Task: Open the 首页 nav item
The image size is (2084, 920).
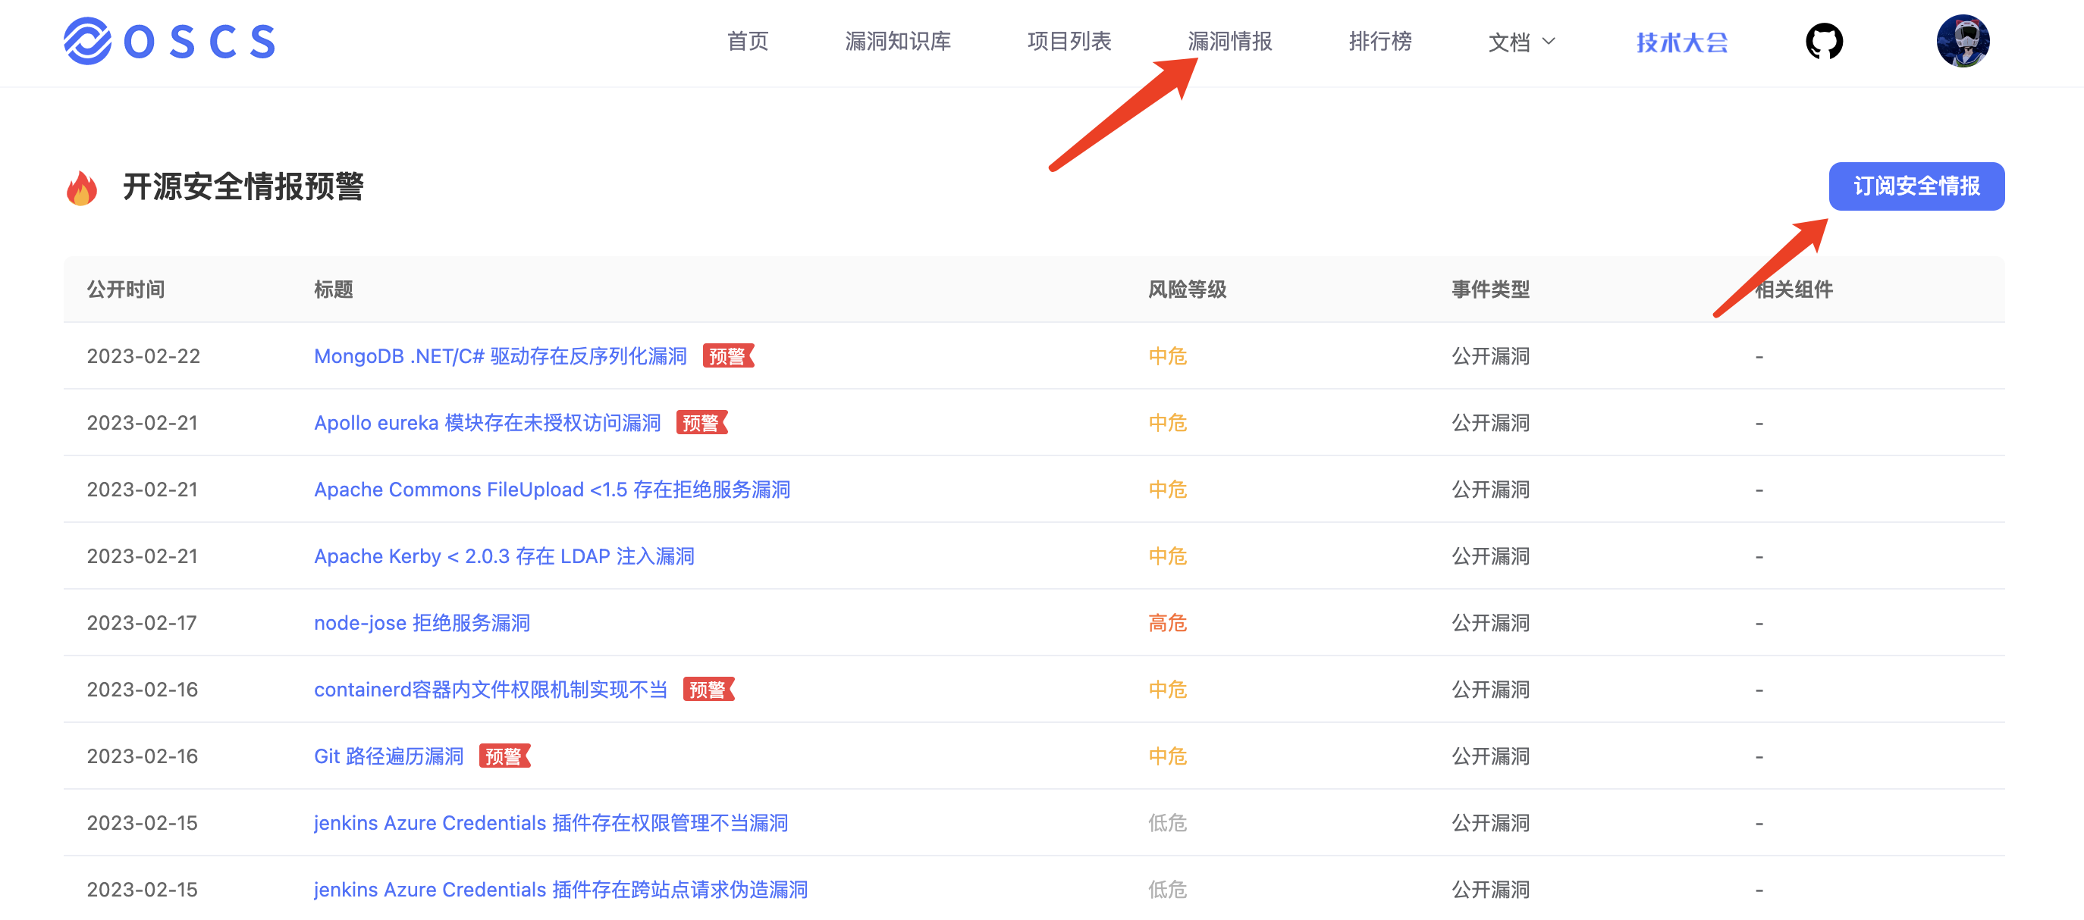Action: pos(748,41)
